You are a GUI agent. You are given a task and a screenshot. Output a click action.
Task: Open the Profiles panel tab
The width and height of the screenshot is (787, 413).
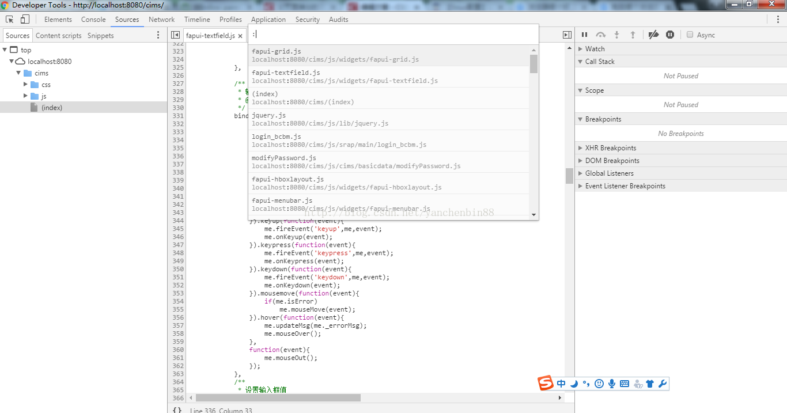click(230, 20)
